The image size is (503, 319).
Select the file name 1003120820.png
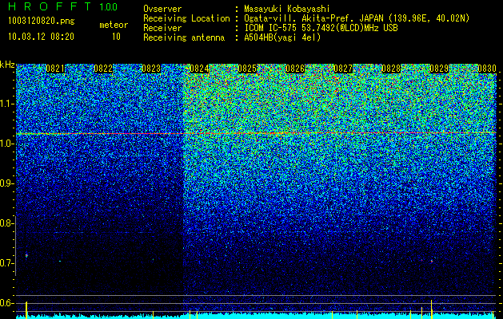tap(42, 21)
